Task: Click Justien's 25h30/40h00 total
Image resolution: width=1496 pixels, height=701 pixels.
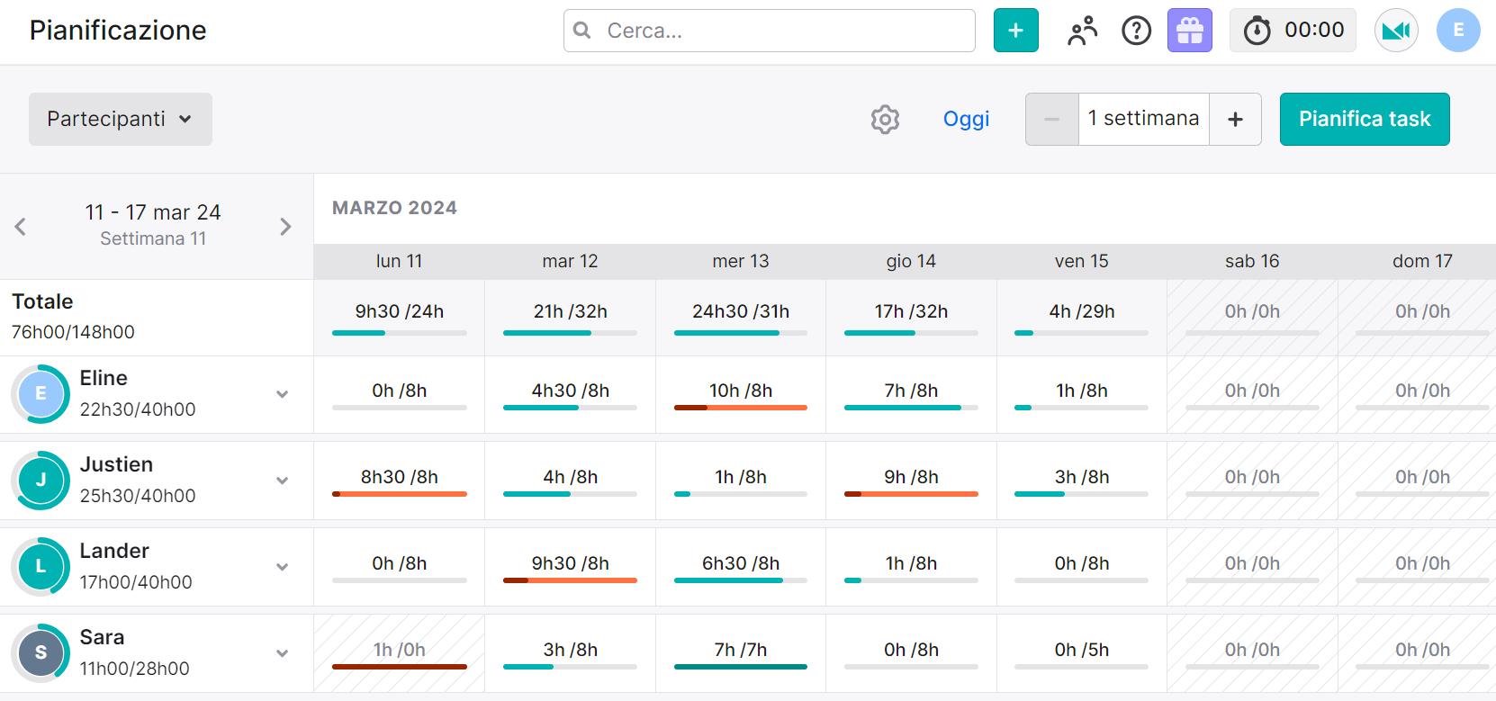Action: click(138, 496)
